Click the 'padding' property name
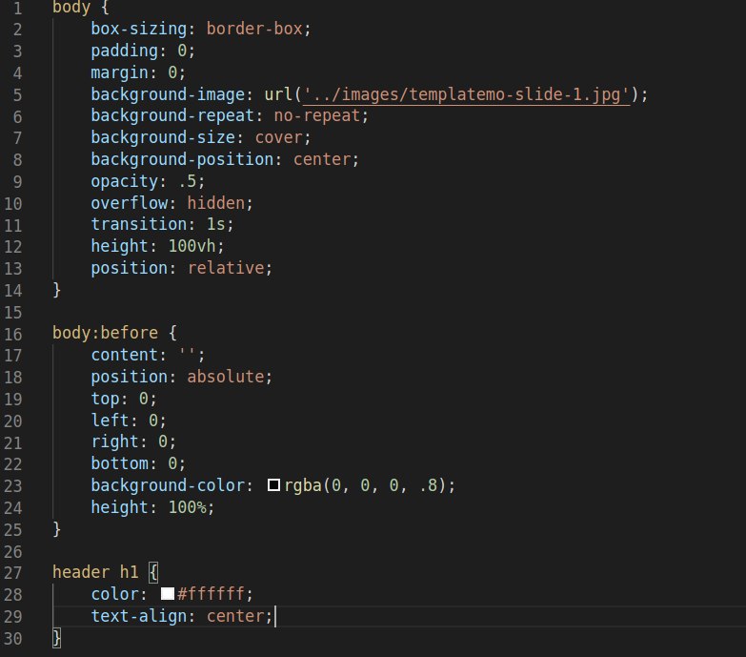Screen dimensions: 746x657 [x=124, y=51]
